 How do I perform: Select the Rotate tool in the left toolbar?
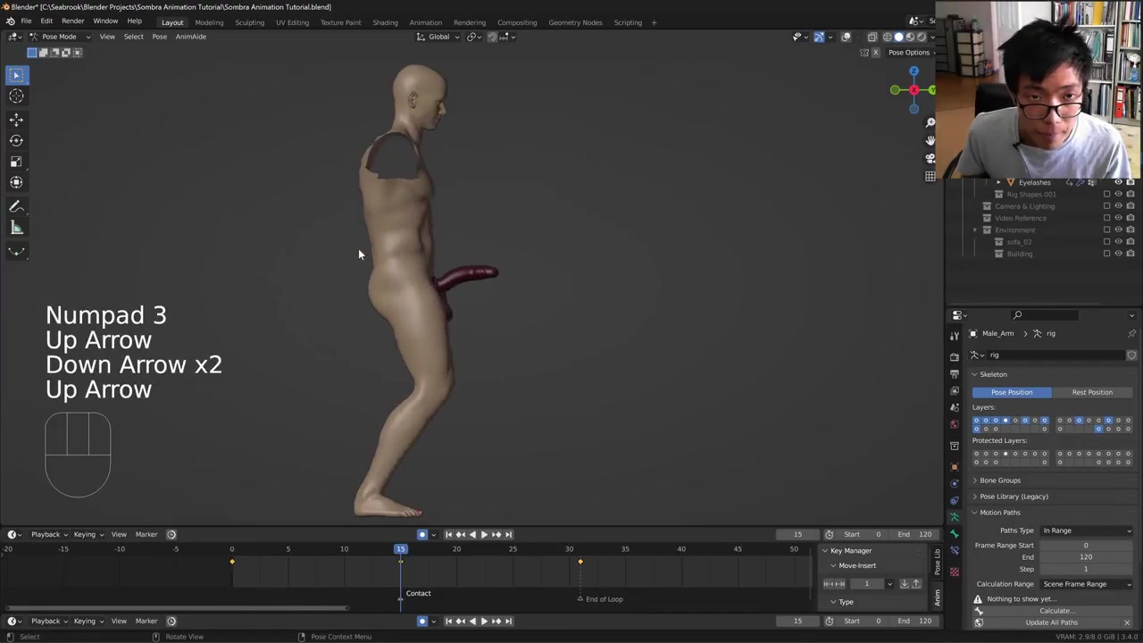pos(16,140)
